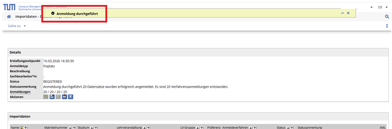Open the user menu arrow left of DE

pos(372,7)
